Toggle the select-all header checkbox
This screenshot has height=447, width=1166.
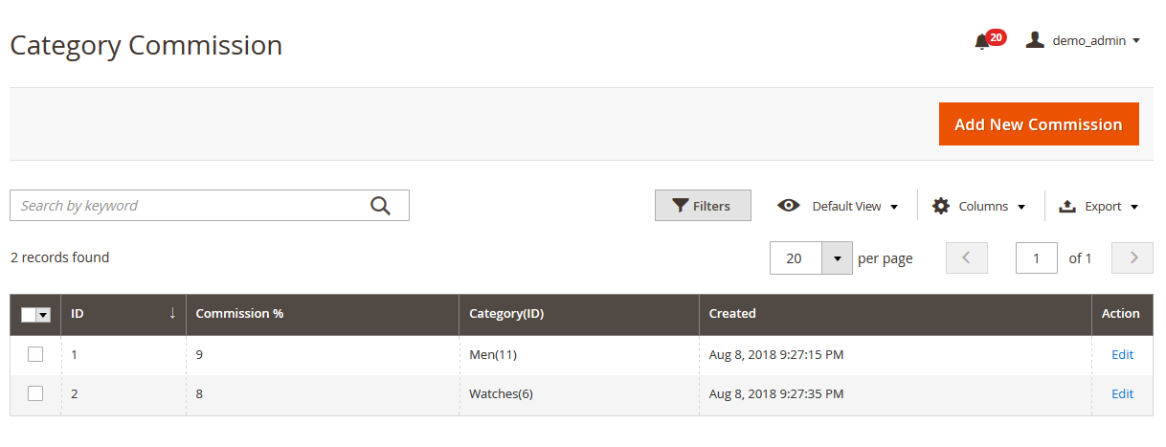pos(28,314)
